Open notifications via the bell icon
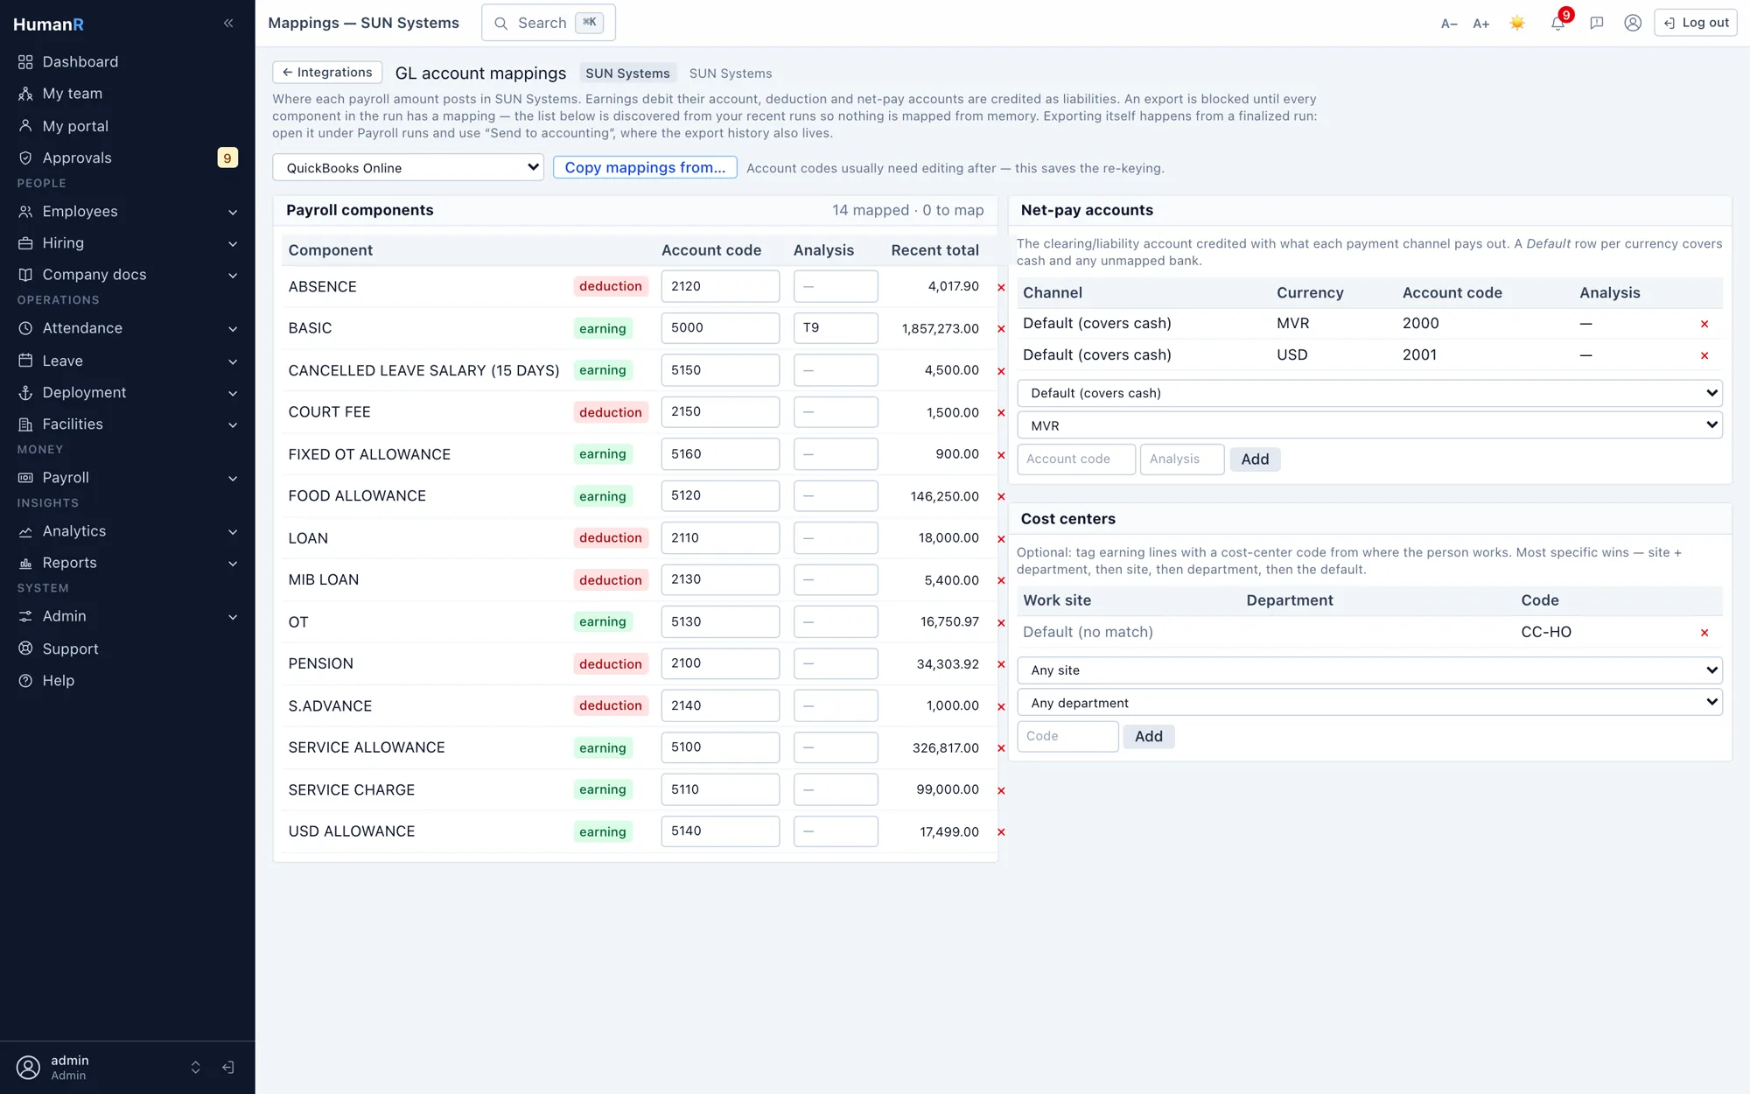This screenshot has width=1750, height=1094. click(x=1557, y=24)
